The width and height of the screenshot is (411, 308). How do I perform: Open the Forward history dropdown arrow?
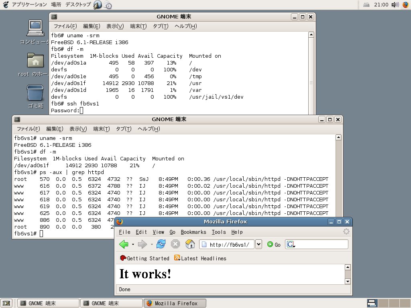(x=151, y=244)
